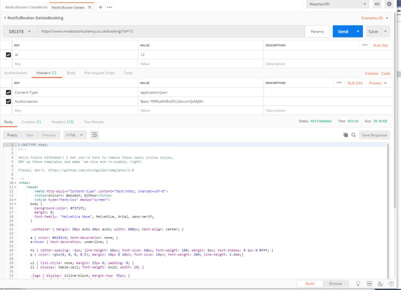Screen dimensions: 401x290
Task: Collapse the <style> fold arrow on line 14
Action: point(16,199)
